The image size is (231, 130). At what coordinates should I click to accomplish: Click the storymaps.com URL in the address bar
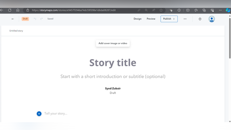74,10
